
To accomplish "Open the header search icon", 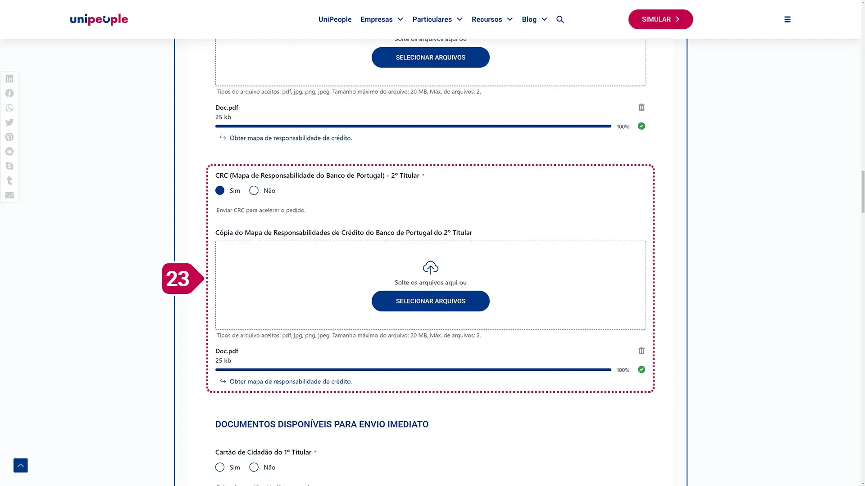I will 560,19.
